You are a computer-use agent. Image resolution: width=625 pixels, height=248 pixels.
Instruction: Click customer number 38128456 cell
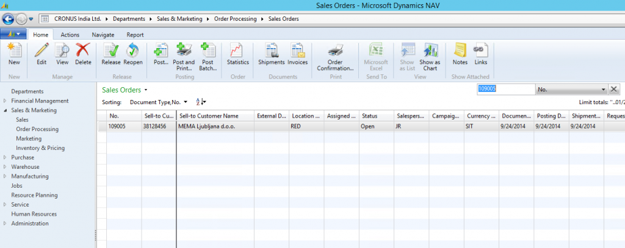point(159,126)
